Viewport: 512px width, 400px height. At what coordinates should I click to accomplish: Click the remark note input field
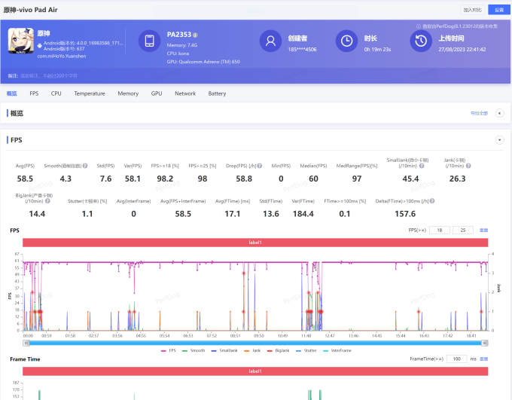(x=49, y=76)
